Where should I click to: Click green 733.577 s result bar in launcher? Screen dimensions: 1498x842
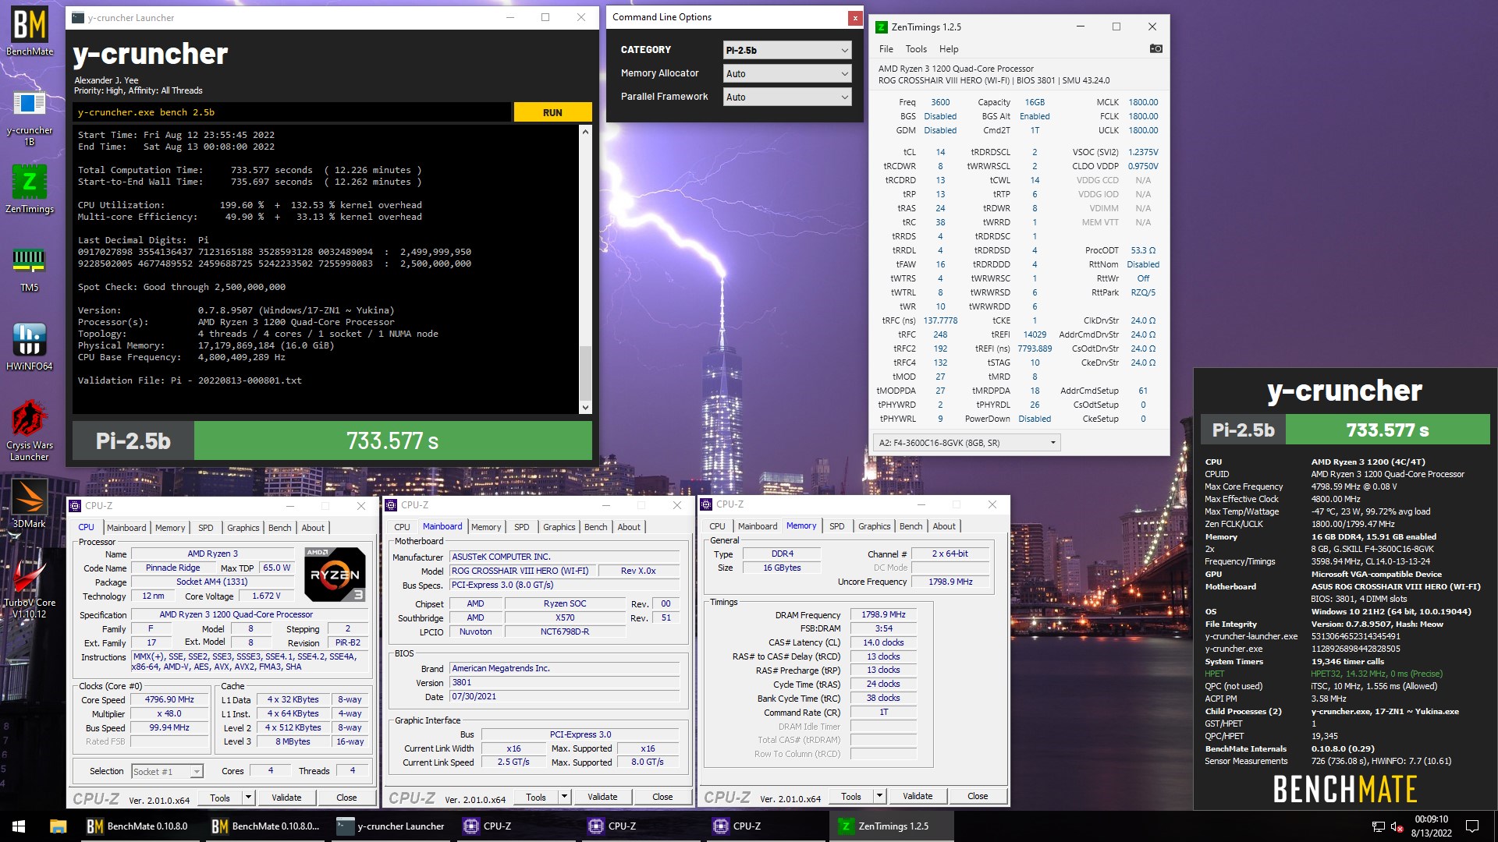coord(392,440)
